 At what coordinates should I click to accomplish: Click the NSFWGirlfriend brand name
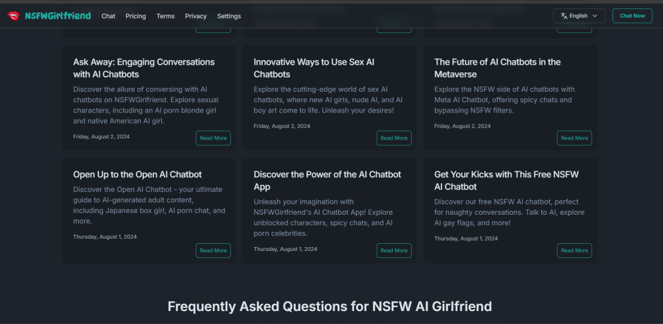tap(58, 16)
